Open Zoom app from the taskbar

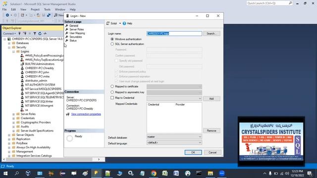coord(222,173)
